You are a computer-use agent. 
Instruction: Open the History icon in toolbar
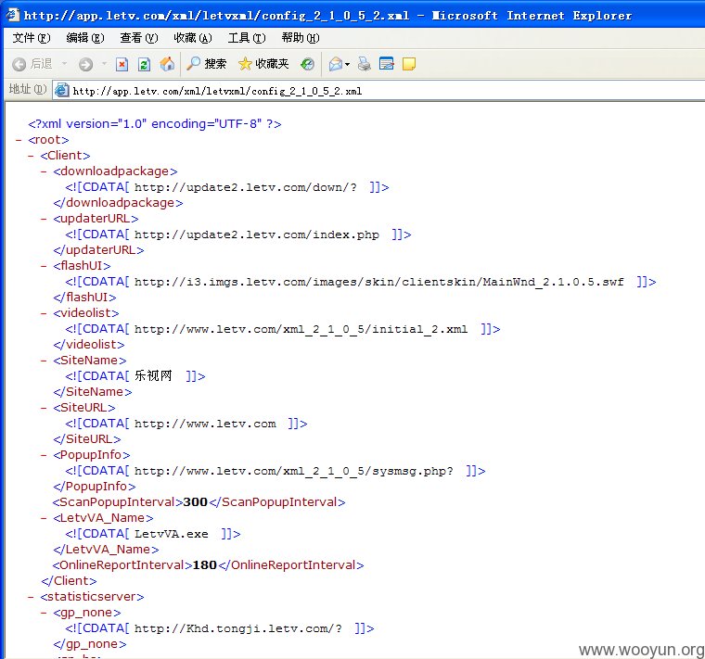point(308,64)
